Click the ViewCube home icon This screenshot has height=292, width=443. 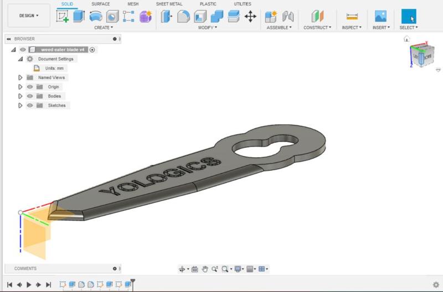click(406, 39)
